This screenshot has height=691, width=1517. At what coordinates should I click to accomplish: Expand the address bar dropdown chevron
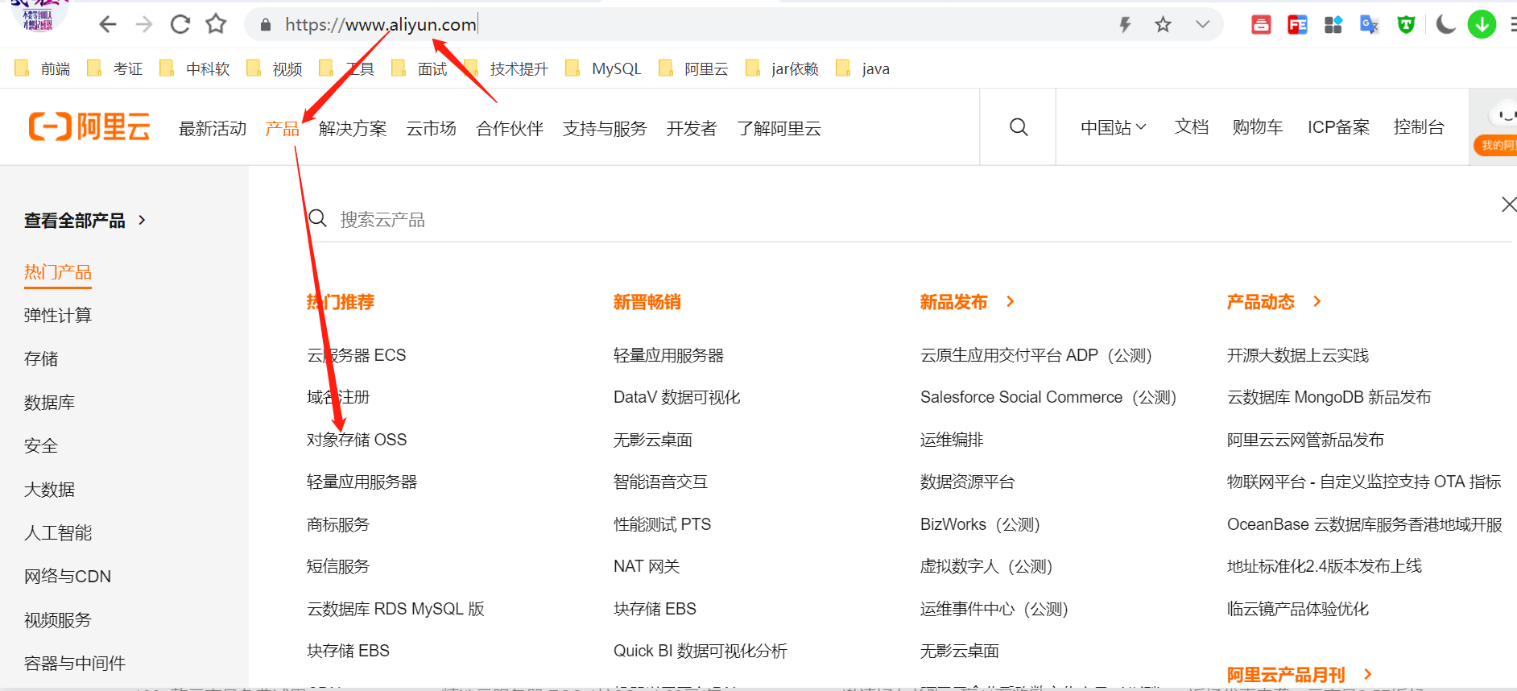(1202, 24)
